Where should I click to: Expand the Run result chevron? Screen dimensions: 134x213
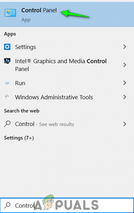[x=125, y=83]
